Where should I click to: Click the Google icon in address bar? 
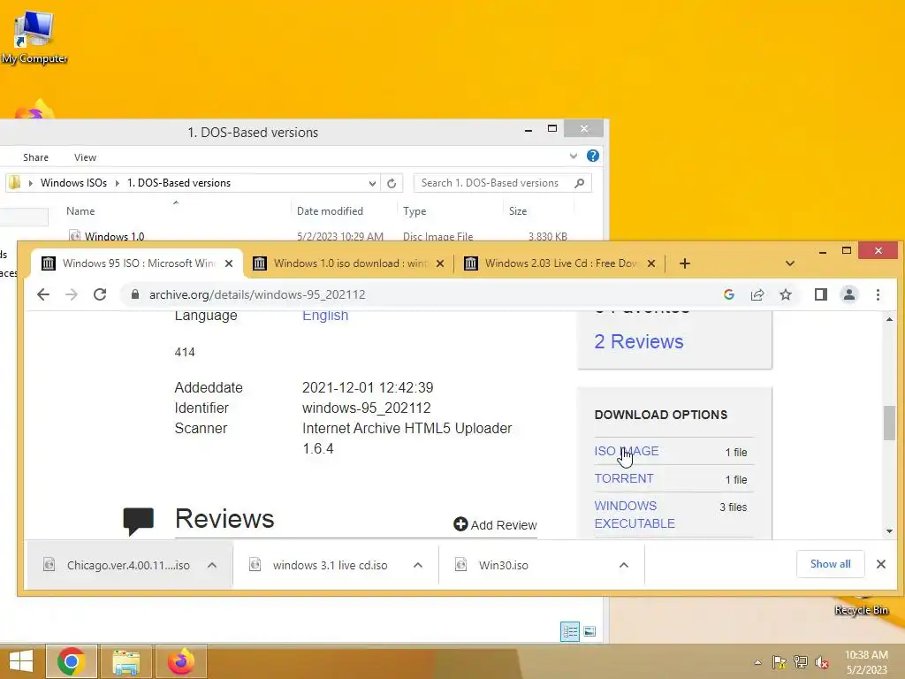pos(729,294)
